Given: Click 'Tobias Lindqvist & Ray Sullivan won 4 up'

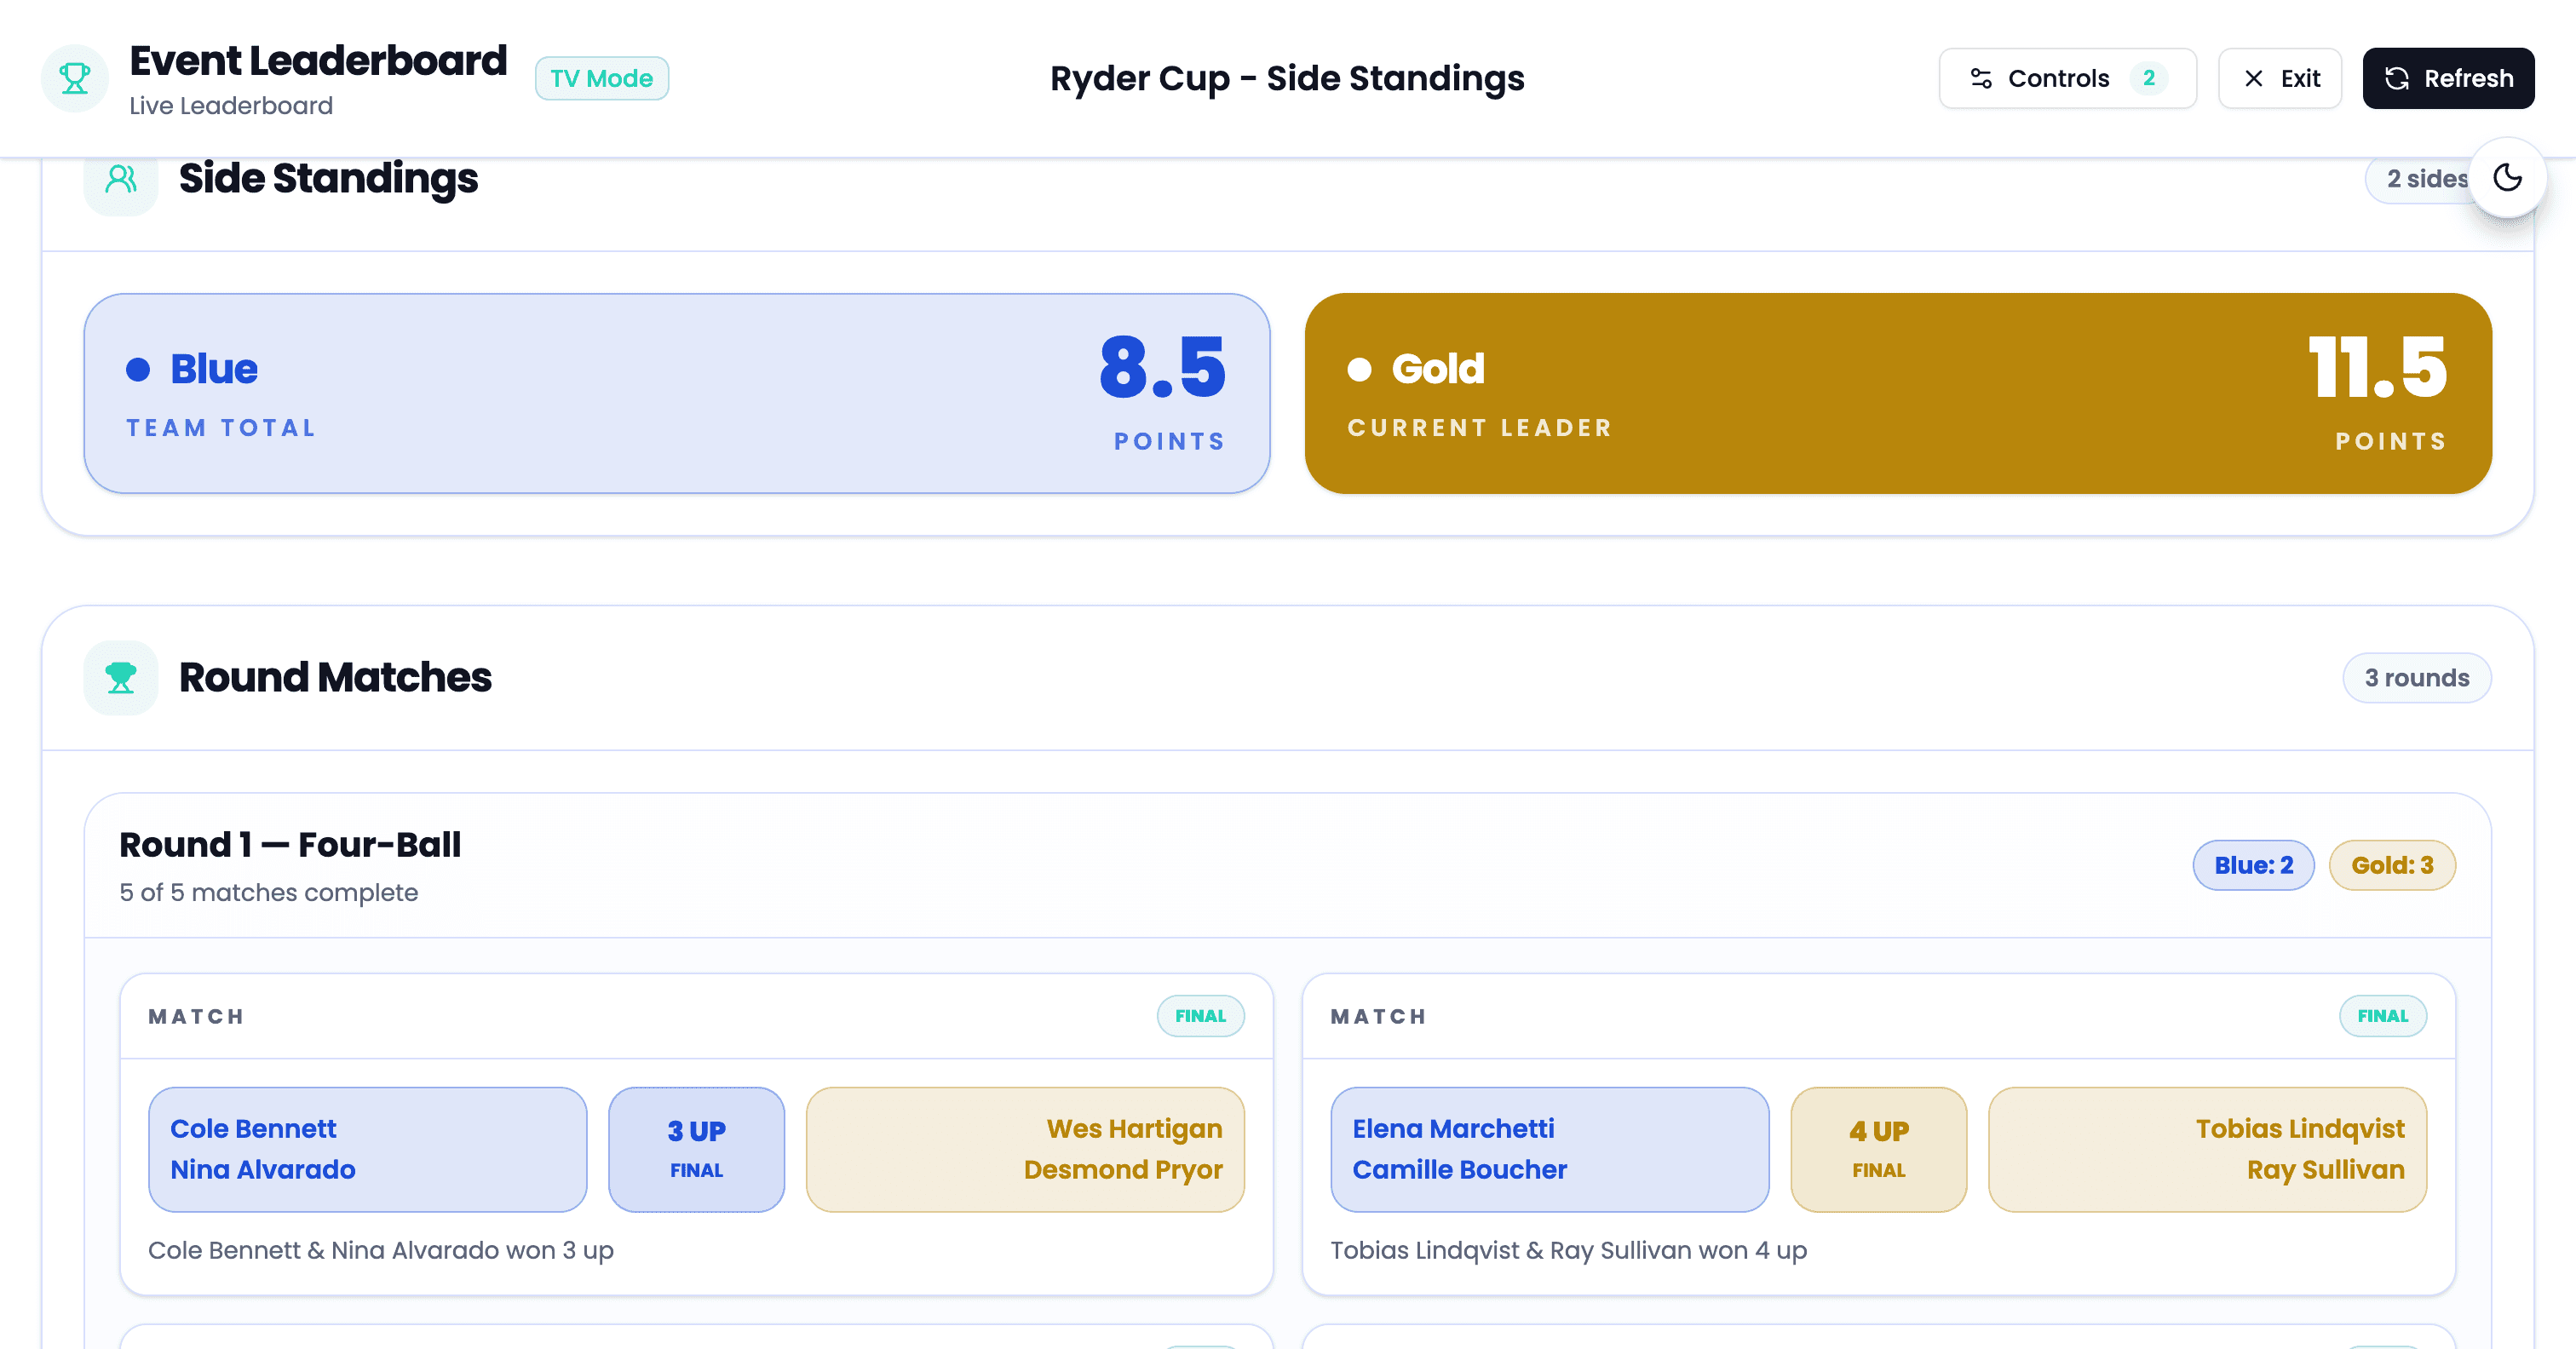Looking at the screenshot, I should point(1569,1250).
